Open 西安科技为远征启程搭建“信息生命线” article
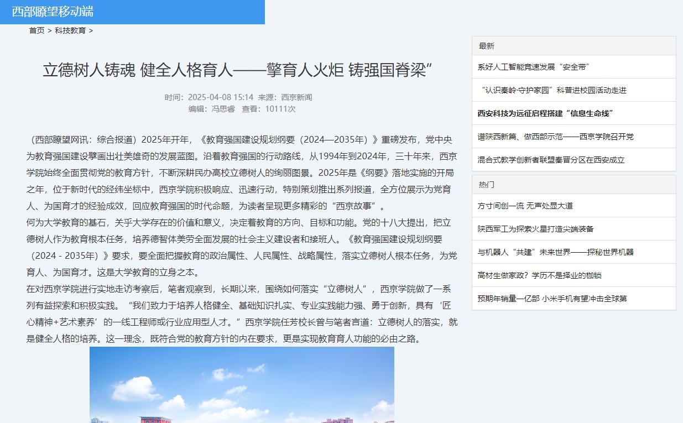The height and width of the screenshot is (423, 683). coord(545,113)
